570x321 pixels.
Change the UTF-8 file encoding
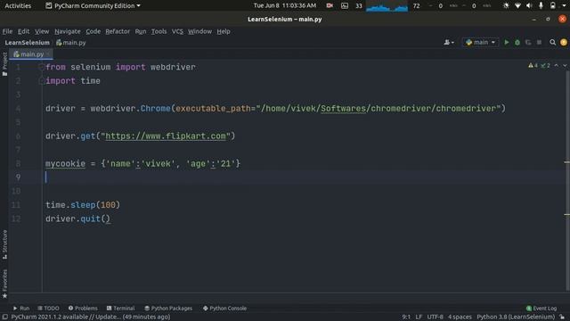pyautogui.click(x=436, y=317)
